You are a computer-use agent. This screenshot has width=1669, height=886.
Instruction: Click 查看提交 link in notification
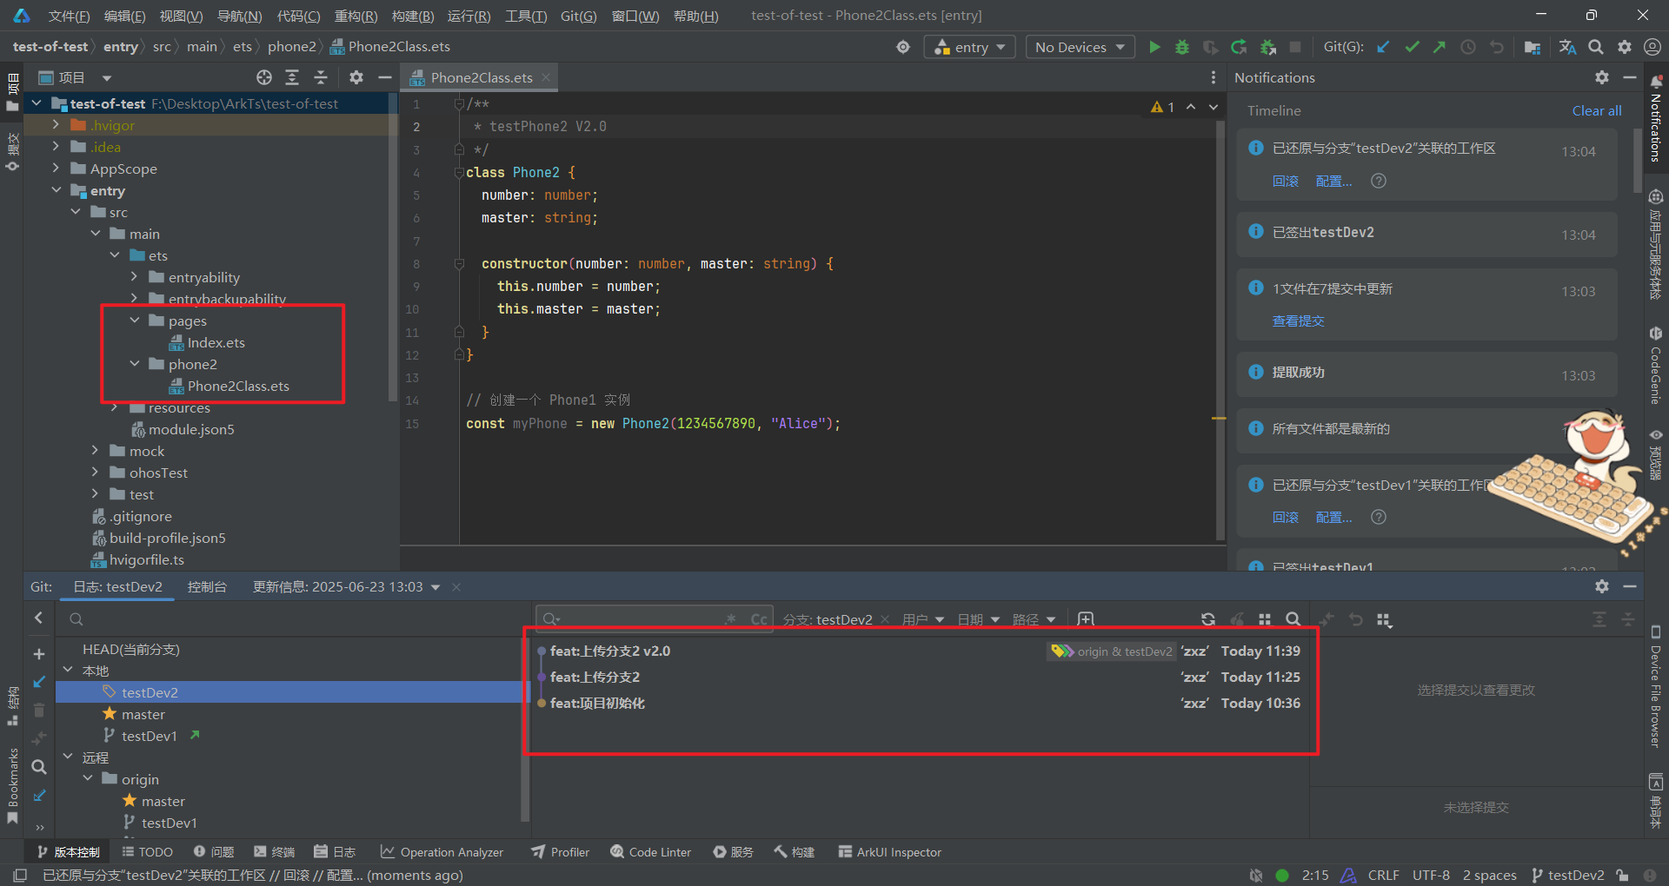point(1299,321)
